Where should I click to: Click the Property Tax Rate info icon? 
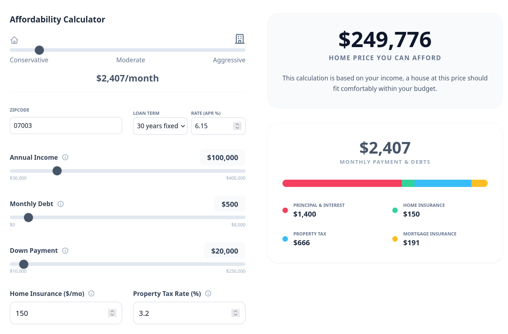[208, 293]
